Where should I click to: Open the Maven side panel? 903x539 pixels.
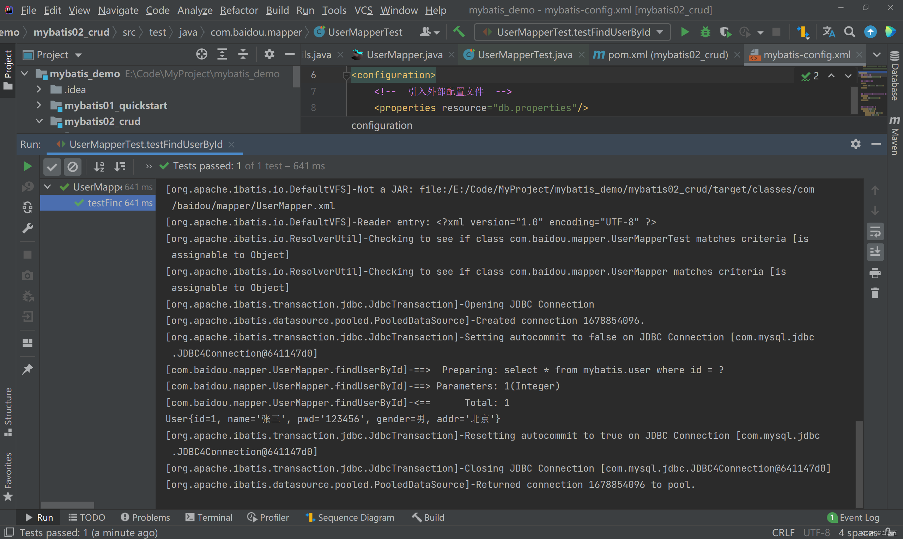(x=894, y=135)
